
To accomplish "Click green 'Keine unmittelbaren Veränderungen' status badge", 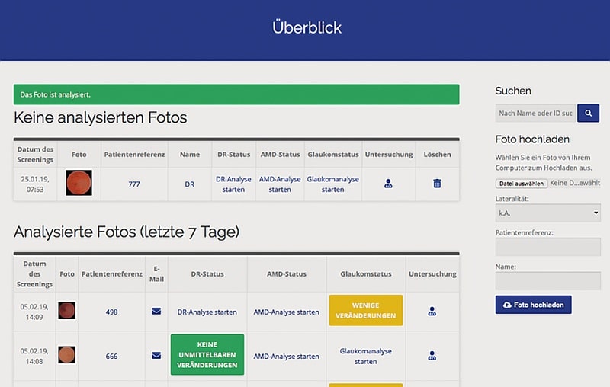I will [207, 355].
